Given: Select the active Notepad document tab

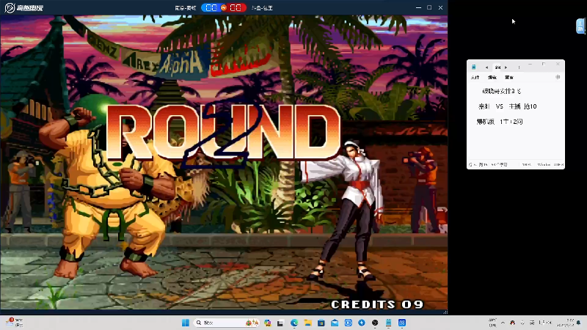Looking at the screenshot, I should [497, 67].
